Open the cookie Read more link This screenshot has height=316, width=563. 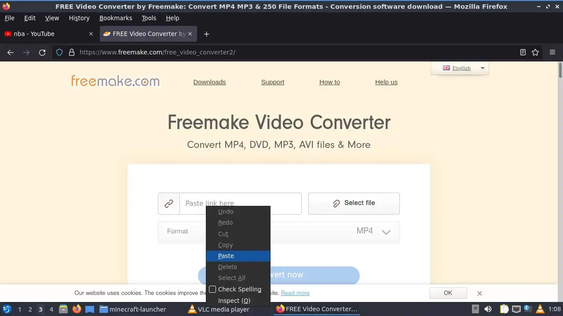295,293
